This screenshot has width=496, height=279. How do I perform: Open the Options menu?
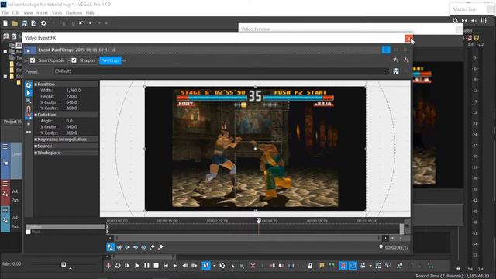coord(74,13)
